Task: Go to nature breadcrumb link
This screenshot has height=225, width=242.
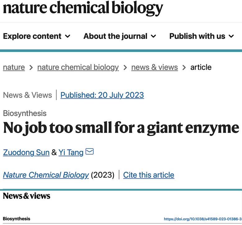Action: click(14, 67)
